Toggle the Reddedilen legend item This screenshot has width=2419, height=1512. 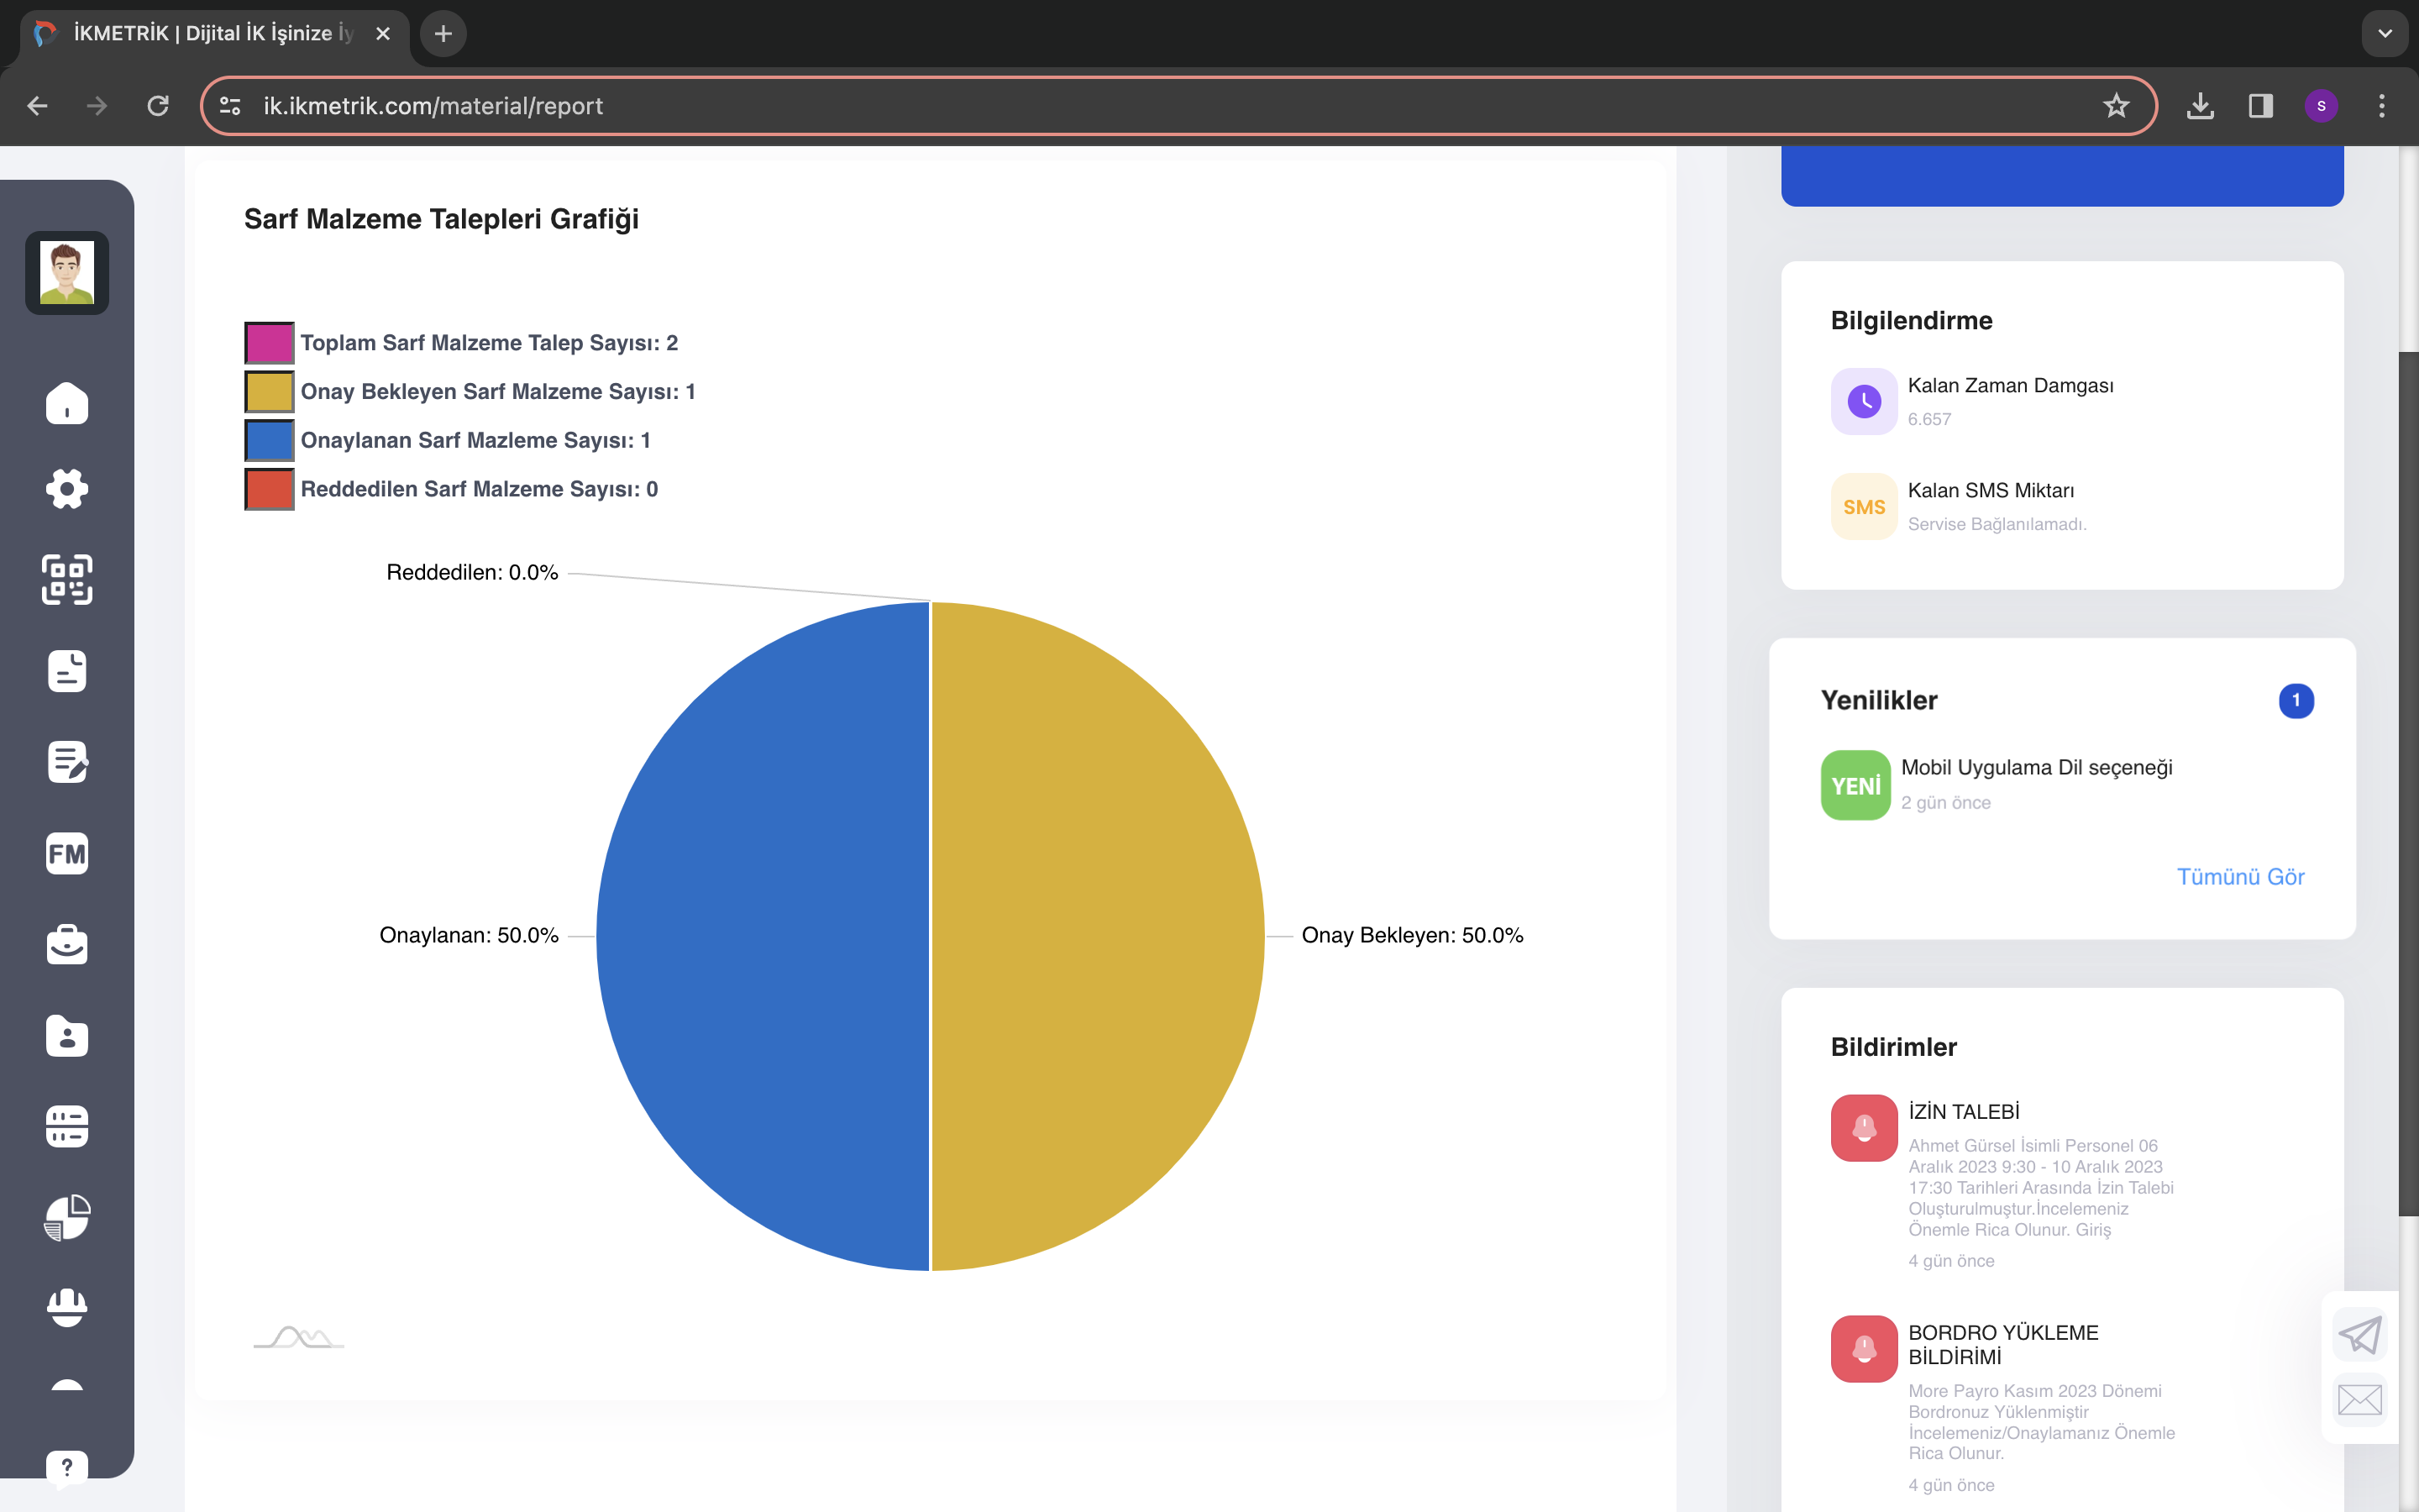[x=452, y=489]
